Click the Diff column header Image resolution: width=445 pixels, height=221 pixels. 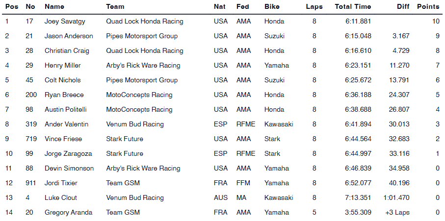(402, 7)
